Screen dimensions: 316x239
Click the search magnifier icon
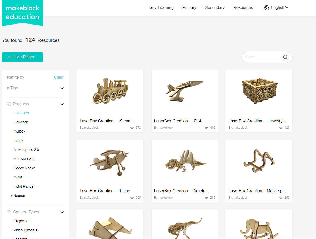(285, 57)
